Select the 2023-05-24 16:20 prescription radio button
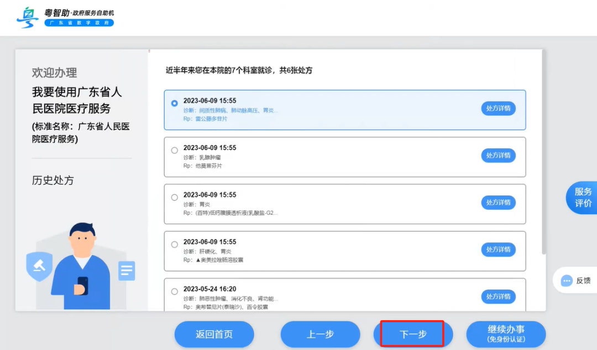The height and width of the screenshot is (350, 597). point(174,290)
